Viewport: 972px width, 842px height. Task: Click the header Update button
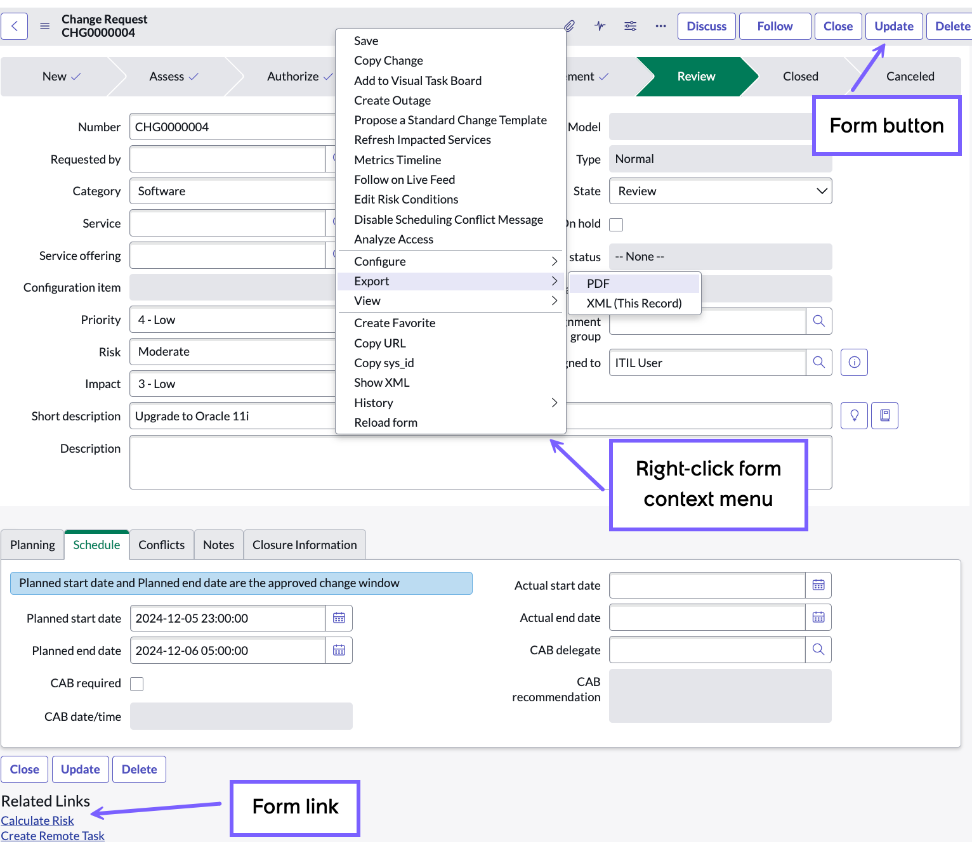point(893,26)
